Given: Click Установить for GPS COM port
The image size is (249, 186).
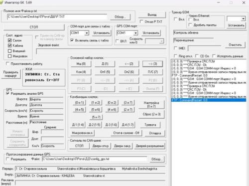Looking at the screenshot, I should click(151, 33).
